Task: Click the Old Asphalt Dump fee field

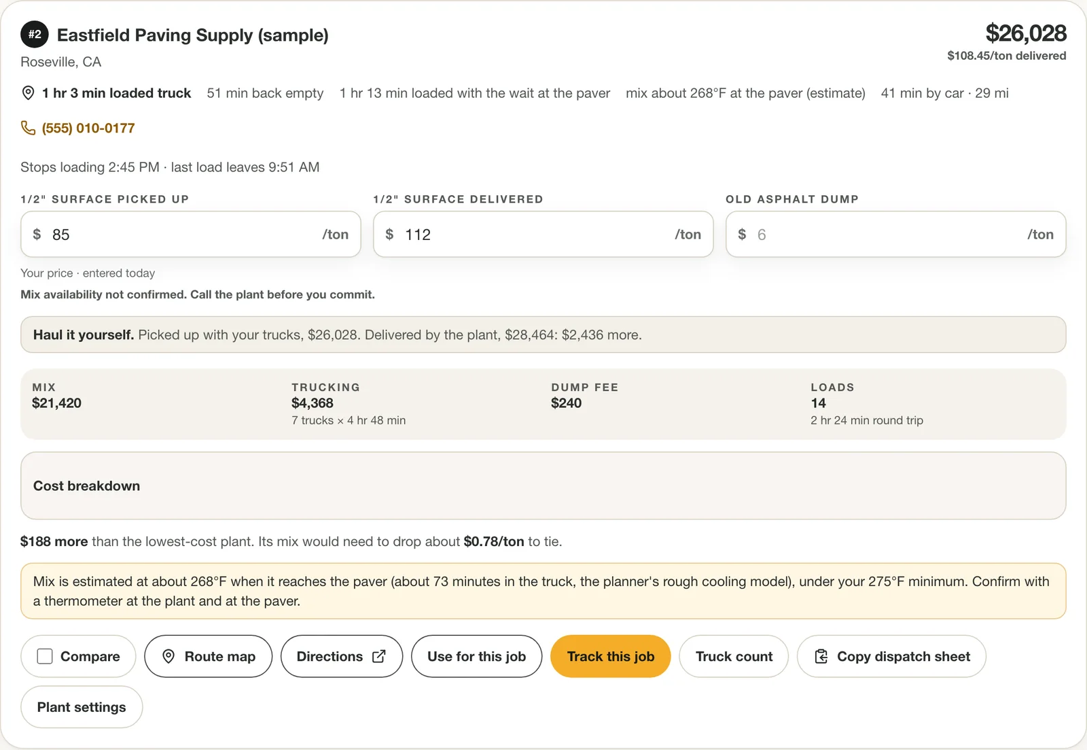Action: coord(895,234)
